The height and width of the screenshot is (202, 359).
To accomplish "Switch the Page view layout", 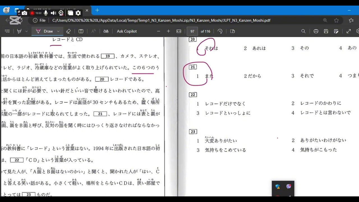I will pos(233,31).
